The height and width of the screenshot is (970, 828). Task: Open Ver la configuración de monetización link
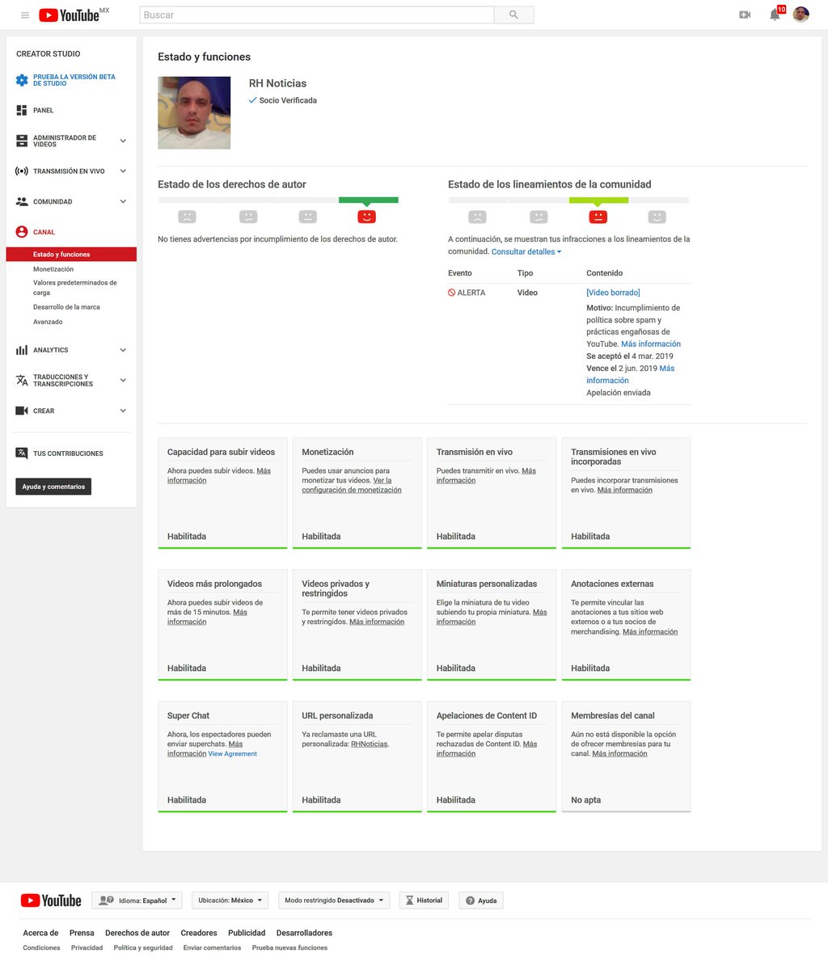(352, 485)
